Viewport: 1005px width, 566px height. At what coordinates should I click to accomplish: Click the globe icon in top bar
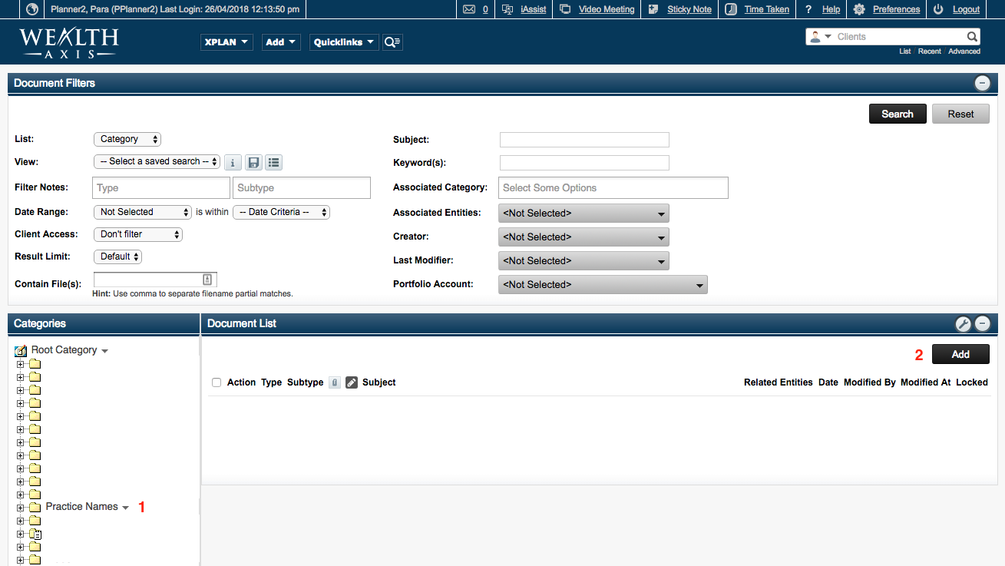32,9
